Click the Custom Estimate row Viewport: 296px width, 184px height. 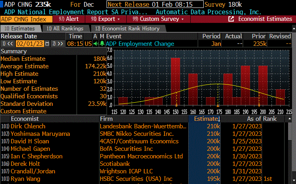[53, 111]
